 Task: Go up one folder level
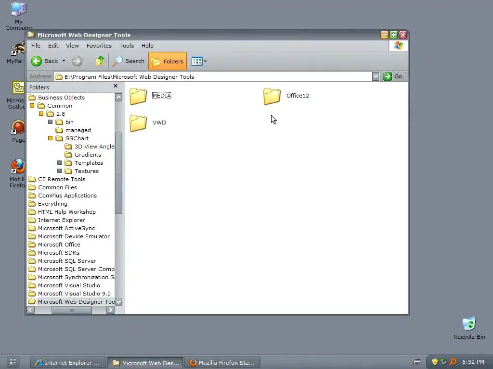(100, 61)
